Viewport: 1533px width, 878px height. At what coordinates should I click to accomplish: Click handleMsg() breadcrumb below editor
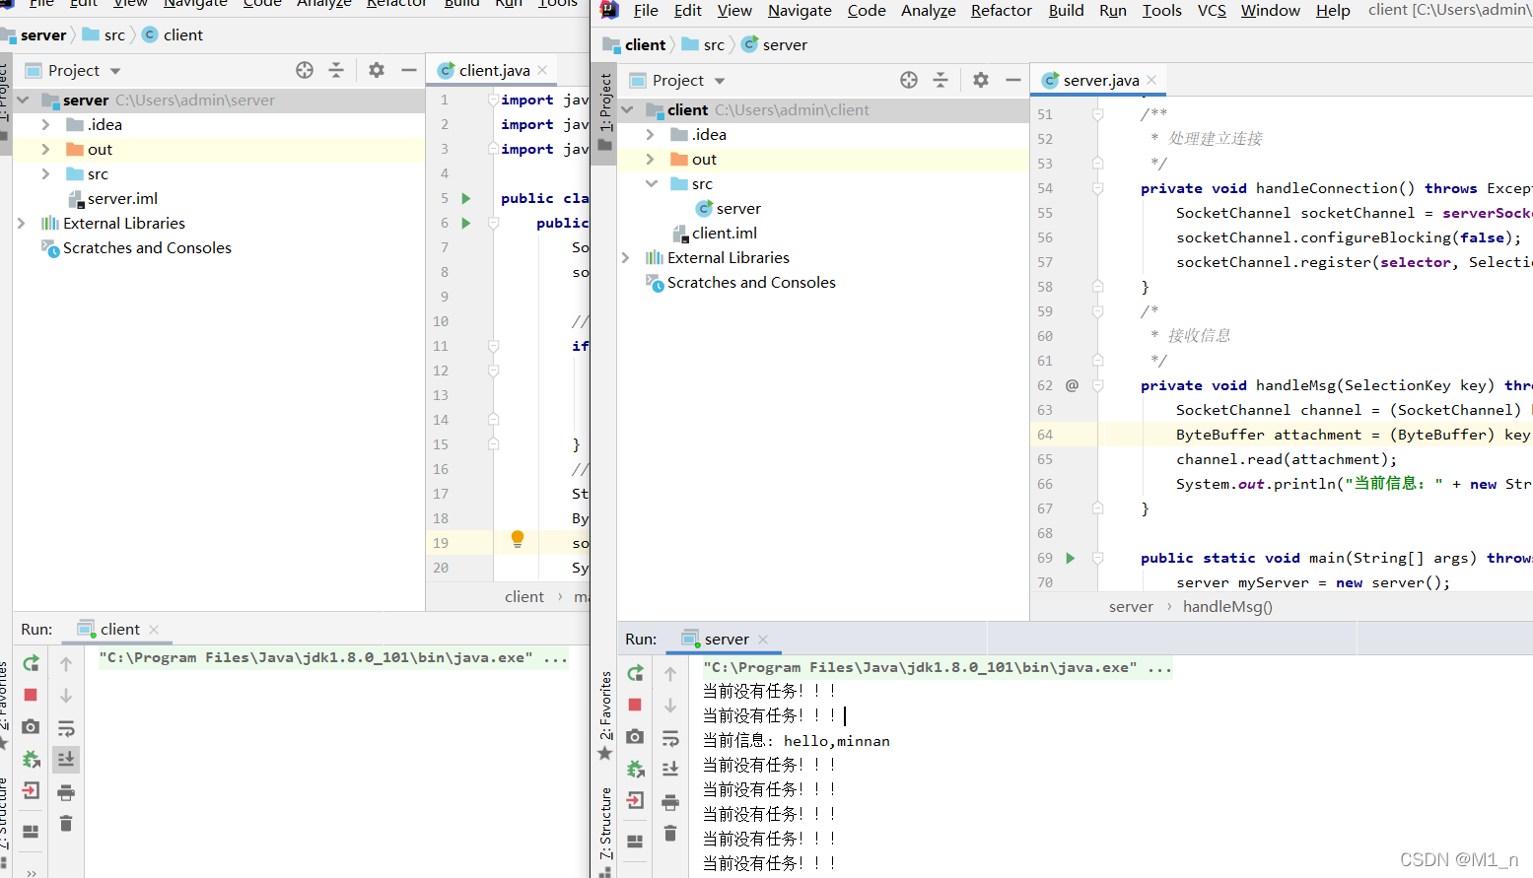tap(1227, 606)
